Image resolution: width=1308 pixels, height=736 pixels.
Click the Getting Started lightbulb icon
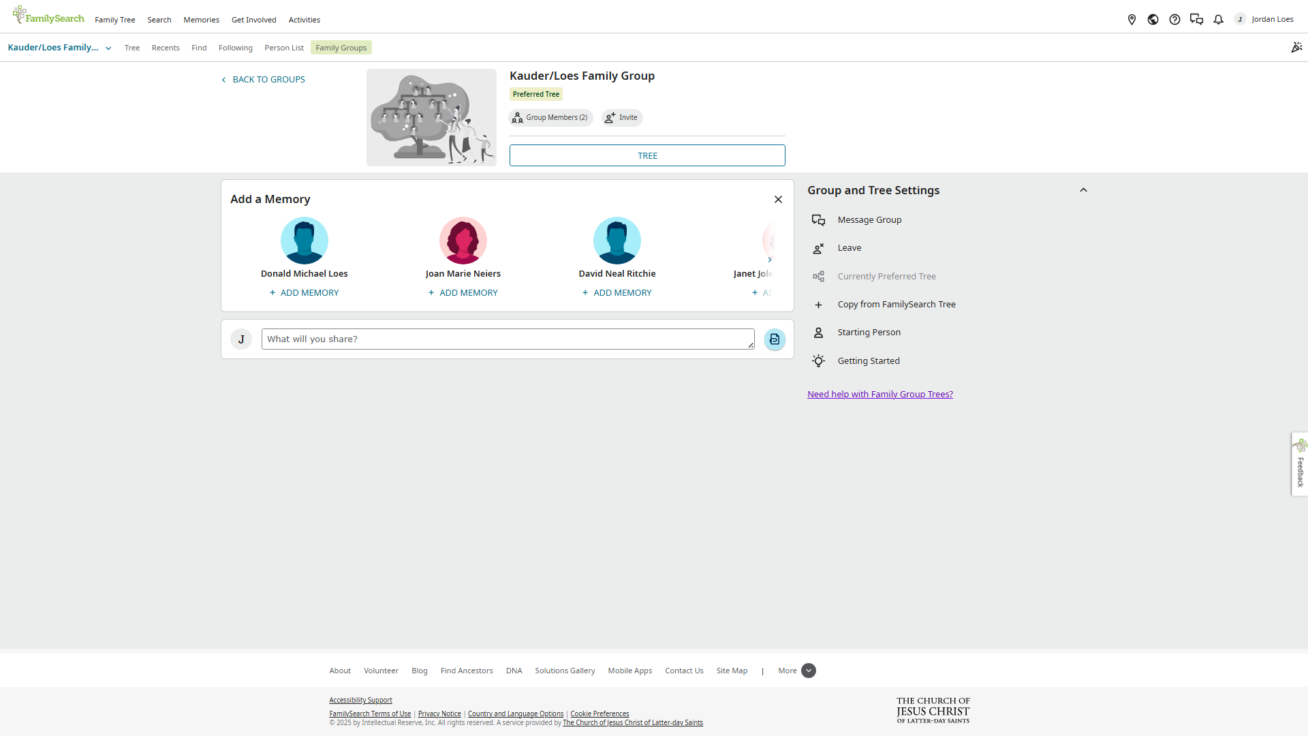pyautogui.click(x=818, y=361)
